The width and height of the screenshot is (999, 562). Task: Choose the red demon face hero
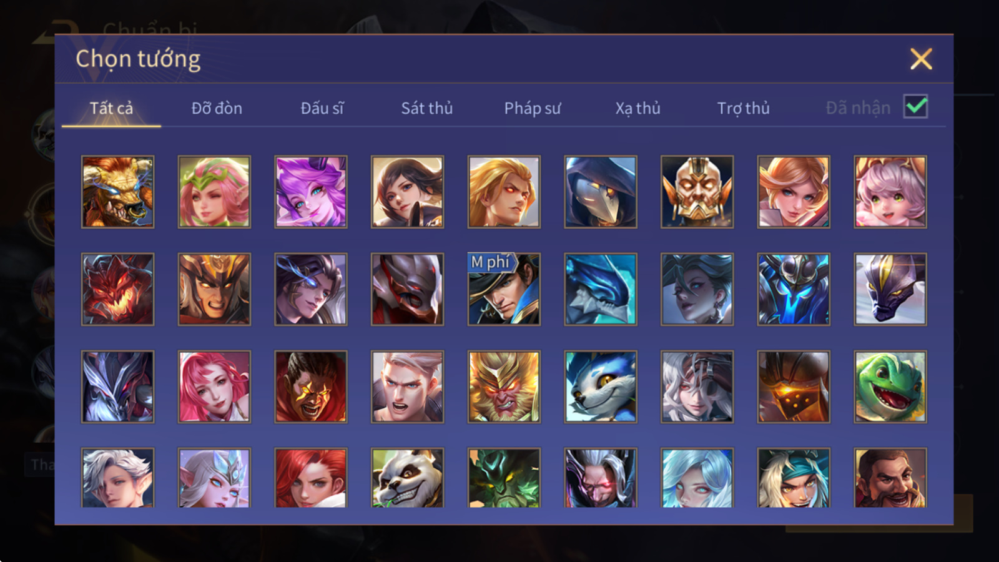coord(117,289)
